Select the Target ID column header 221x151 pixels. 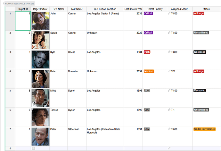[23, 9]
